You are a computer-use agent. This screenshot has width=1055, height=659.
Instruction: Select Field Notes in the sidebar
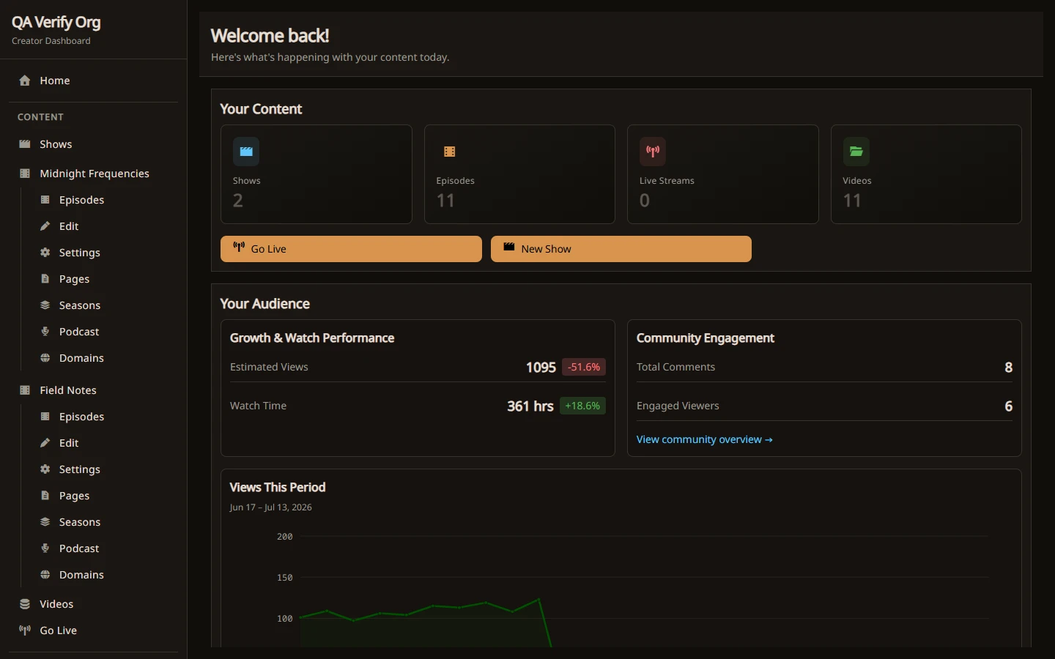point(94,390)
